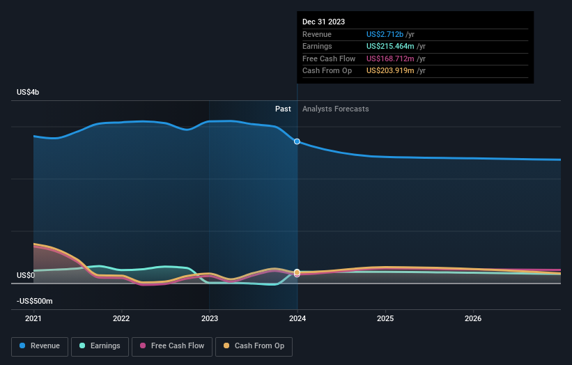Click the 2024 x-axis label

pos(297,318)
